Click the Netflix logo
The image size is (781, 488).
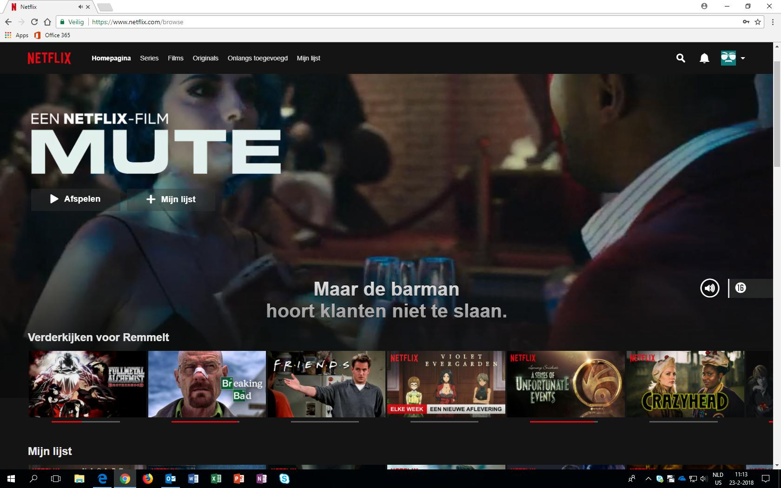(x=49, y=58)
